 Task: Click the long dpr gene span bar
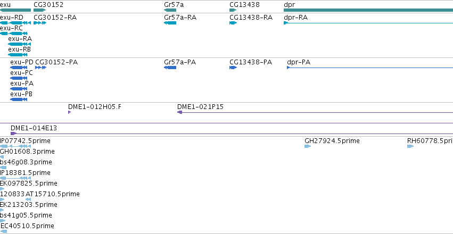[368, 10]
